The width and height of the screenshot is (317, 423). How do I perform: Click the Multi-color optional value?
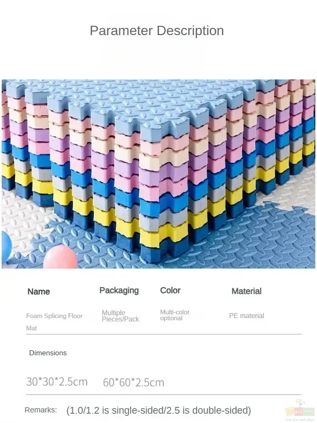pyautogui.click(x=175, y=315)
